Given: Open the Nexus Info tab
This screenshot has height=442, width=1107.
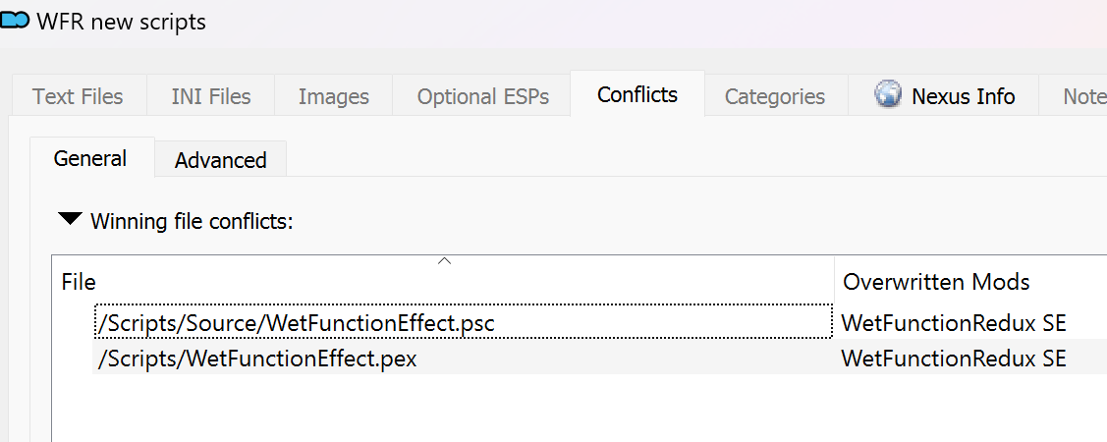Looking at the screenshot, I should [x=943, y=95].
